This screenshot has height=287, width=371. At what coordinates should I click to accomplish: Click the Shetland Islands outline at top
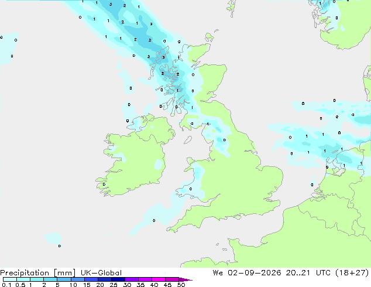pyautogui.click(x=231, y=8)
